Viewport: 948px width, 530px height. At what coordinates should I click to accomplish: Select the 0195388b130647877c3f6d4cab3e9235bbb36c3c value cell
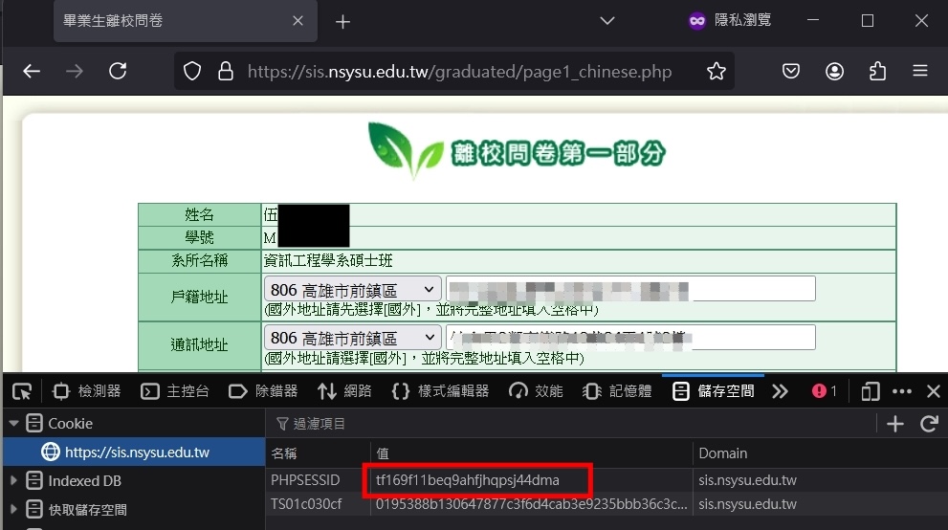pyautogui.click(x=532, y=504)
